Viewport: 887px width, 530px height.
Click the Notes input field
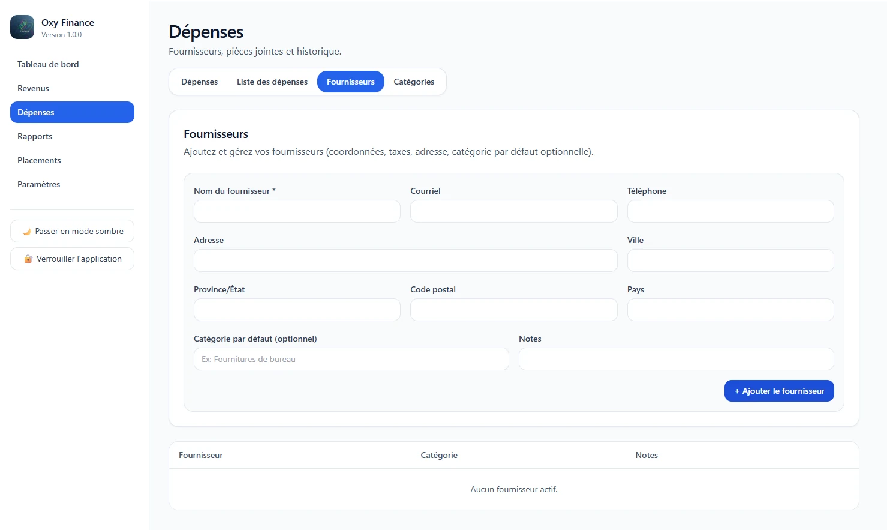pos(676,359)
